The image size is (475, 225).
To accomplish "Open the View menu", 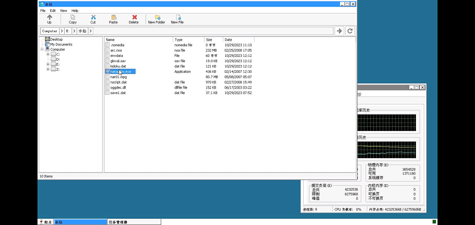I will pyautogui.click(x=63, y=11).
